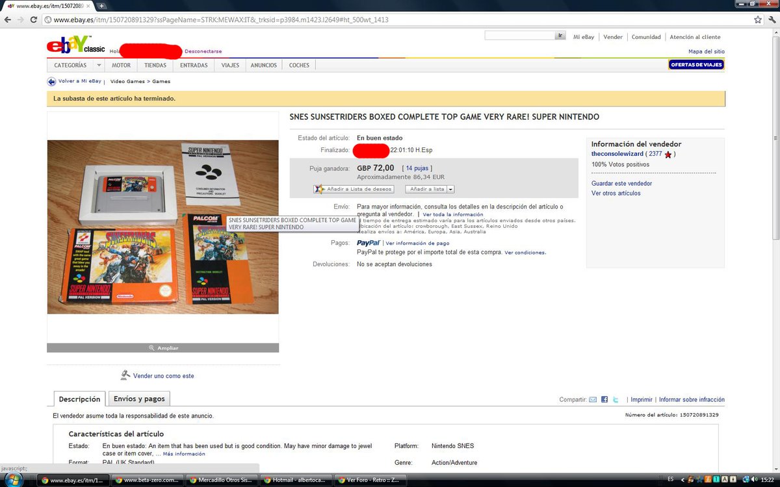Click the PayPal logo
Screen dimensions: 780x487
369,243
